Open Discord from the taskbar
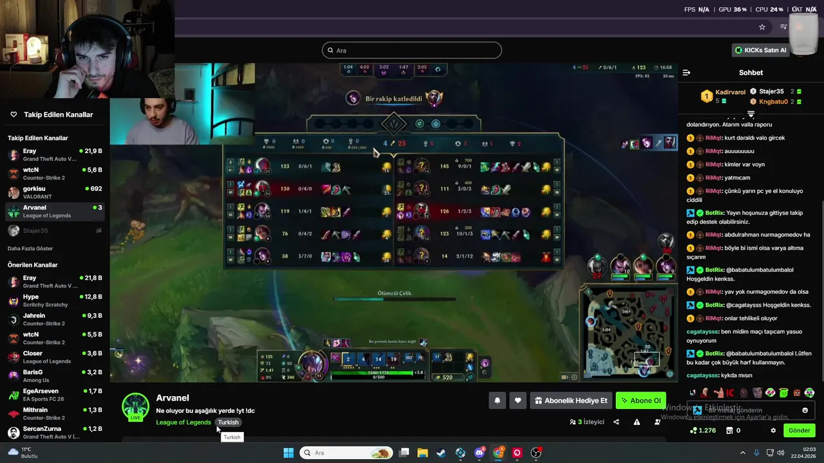The image size is (824, 463). pos(479,453)
